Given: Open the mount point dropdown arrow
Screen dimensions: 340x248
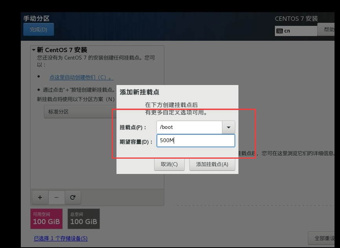Looking at the screenshot, I should pyautogui.click(x=229, y=127).
